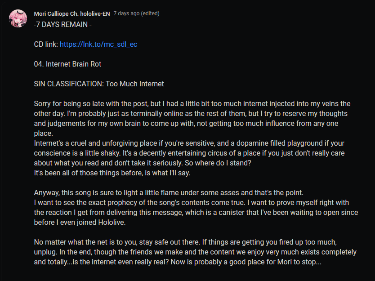
Task: Click the line starting 'Anyway, this song is sure'
Action: pos(169,192)
